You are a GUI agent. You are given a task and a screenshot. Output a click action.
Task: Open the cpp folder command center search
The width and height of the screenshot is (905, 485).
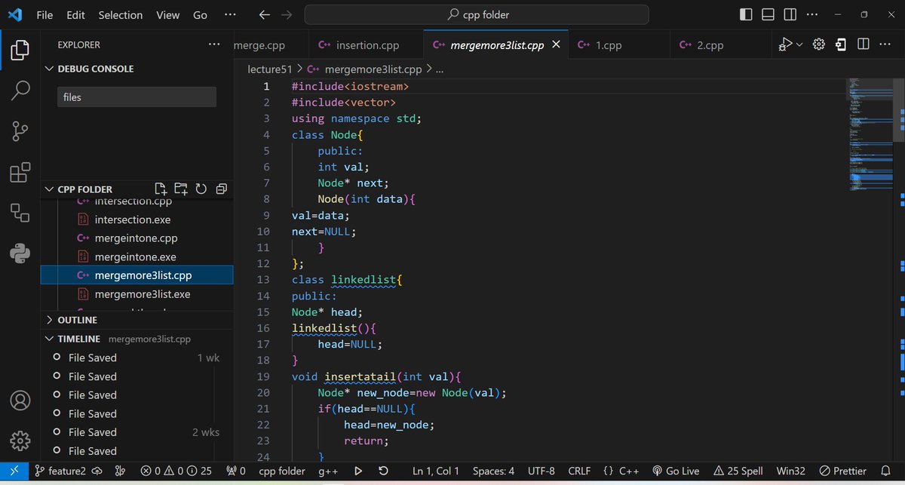[x=477, y=14]
